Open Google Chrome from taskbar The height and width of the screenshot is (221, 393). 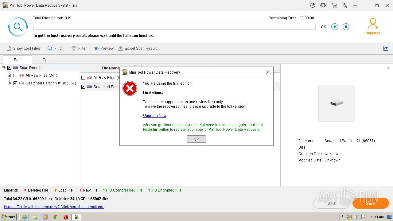coord(56,217)
